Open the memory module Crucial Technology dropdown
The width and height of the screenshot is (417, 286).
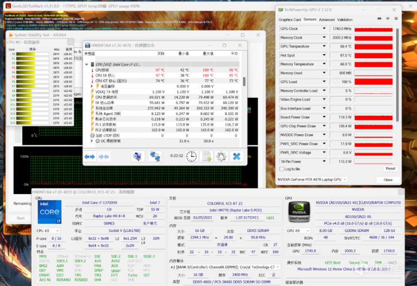225,267
